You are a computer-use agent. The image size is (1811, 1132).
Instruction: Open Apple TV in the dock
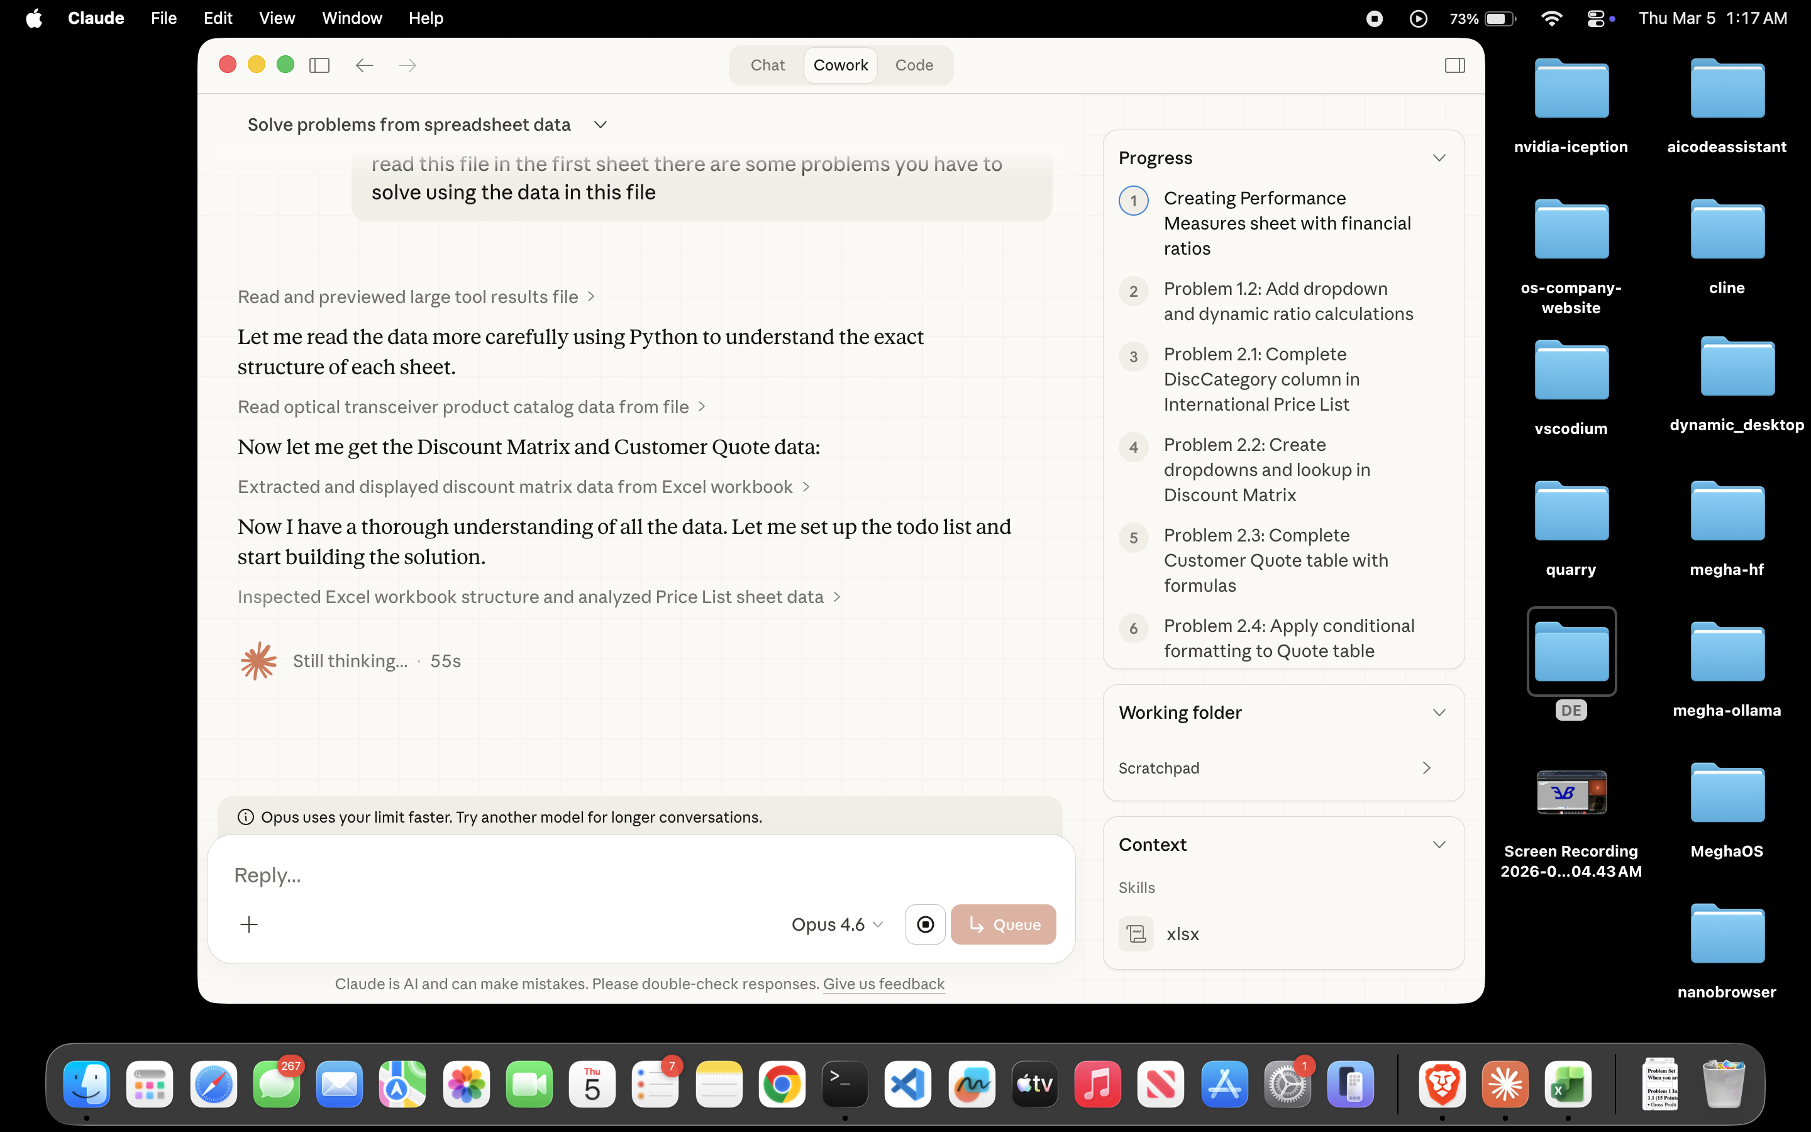click(1035, 1084)
